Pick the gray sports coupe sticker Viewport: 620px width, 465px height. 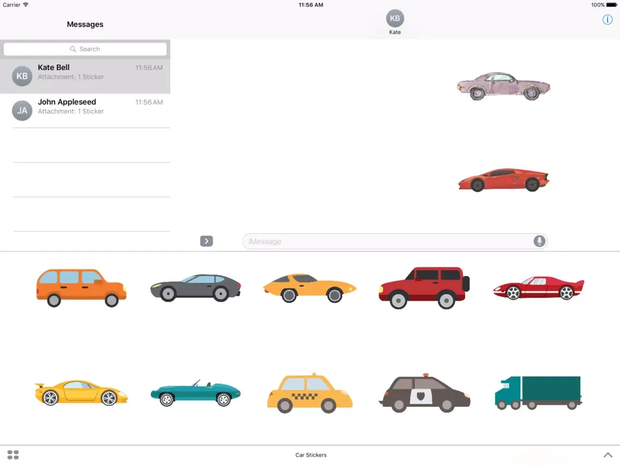pyautogui.click(x=196, y=288)
